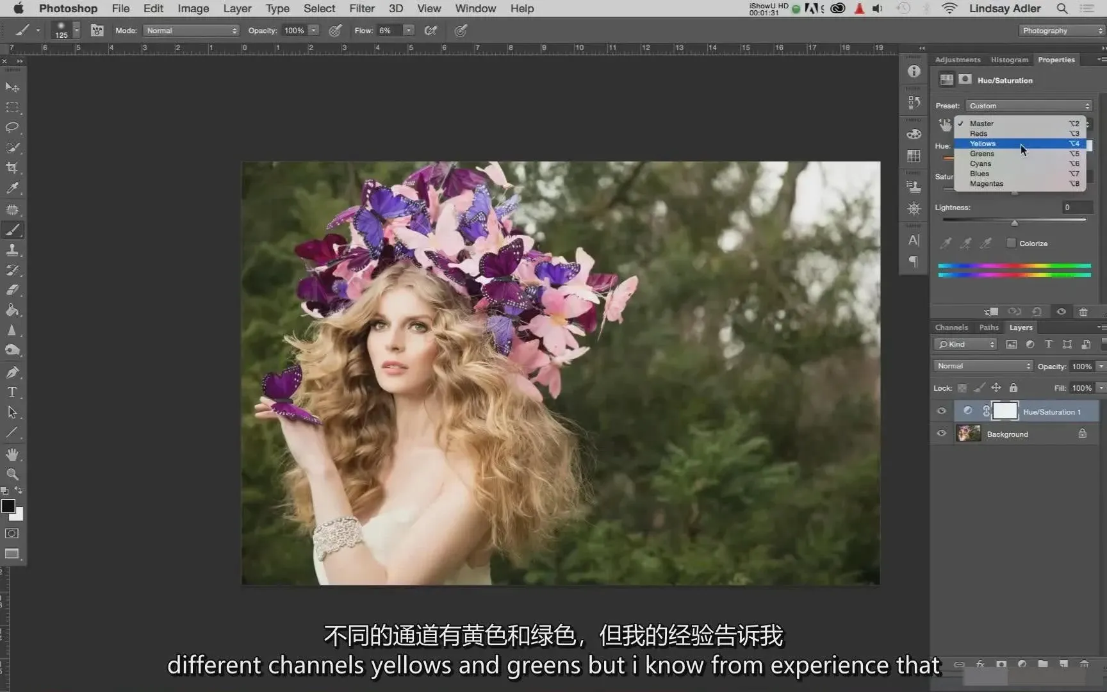
Task: Enable the Colorize checkbox
Action: pyautogui.click(x=1011, y=243)
